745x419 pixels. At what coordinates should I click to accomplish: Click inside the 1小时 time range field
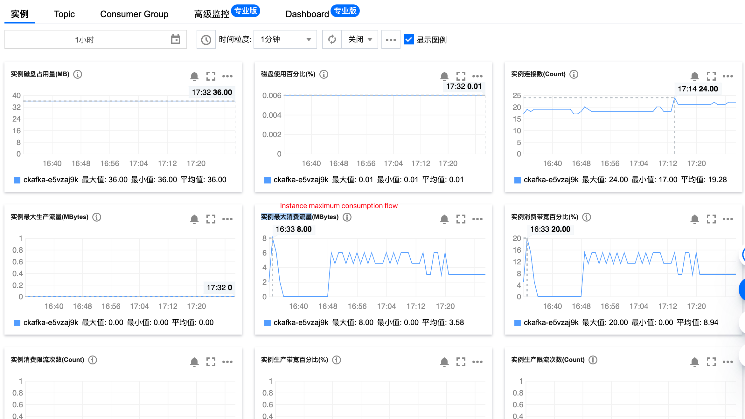point(86,39)
